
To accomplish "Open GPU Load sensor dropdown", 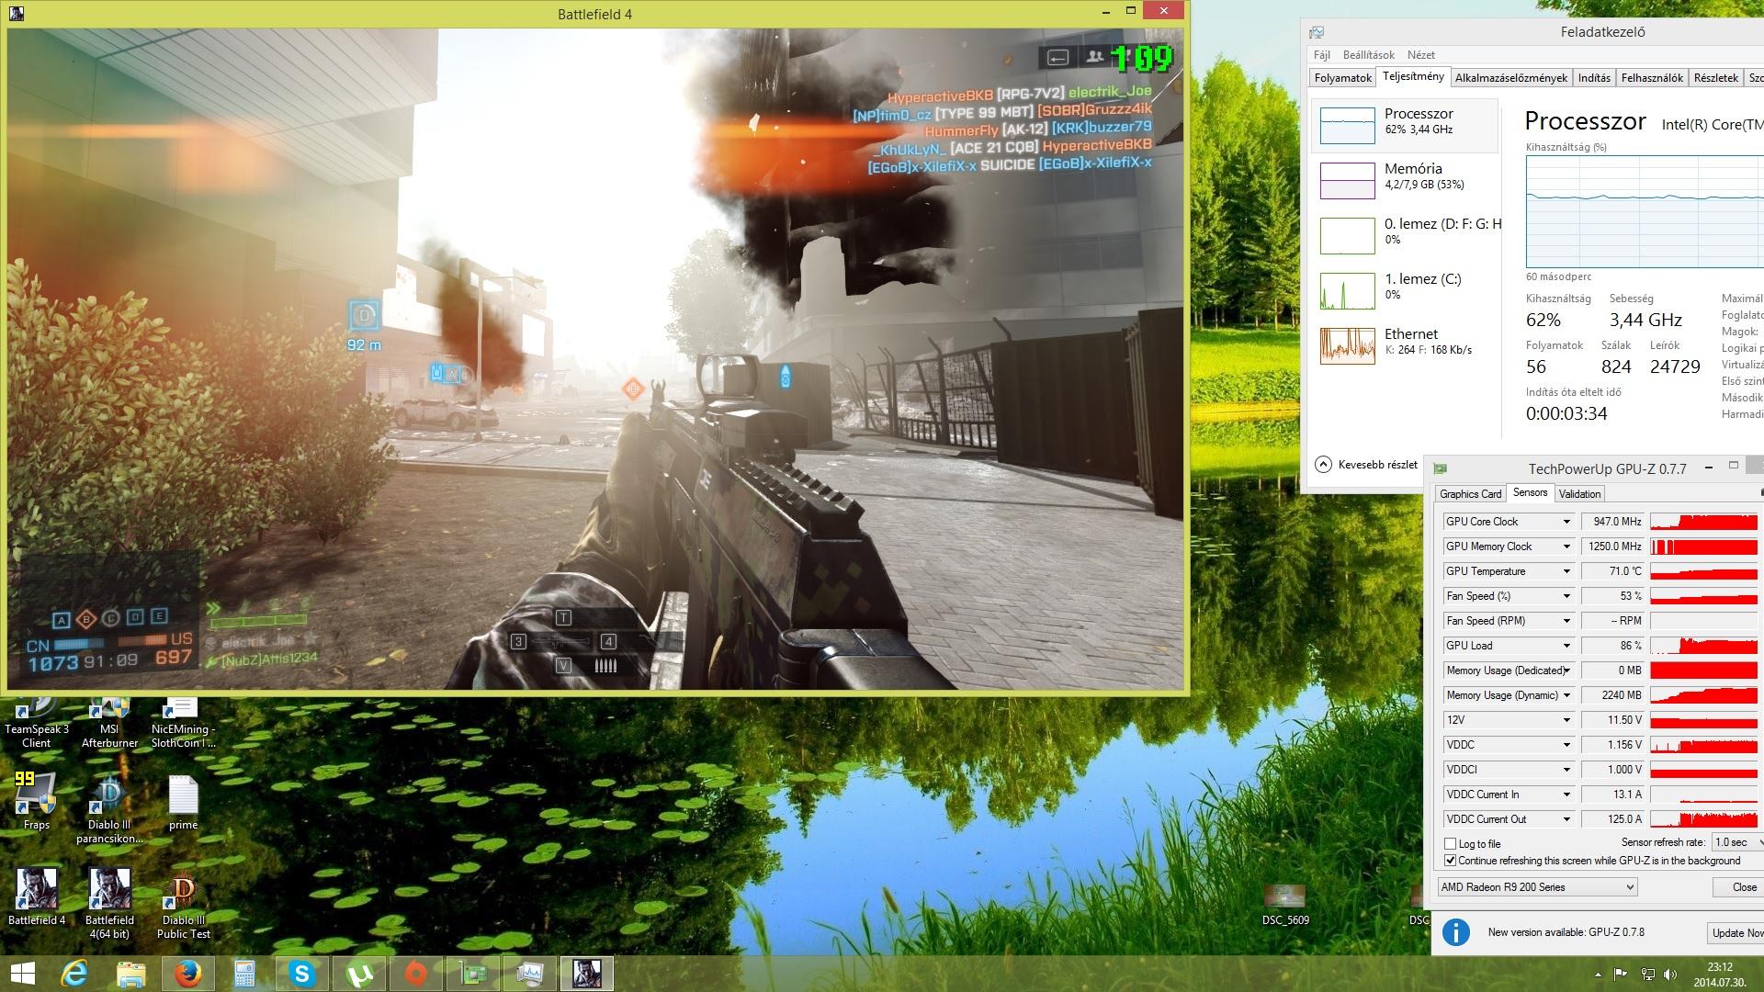I will point(1566,646).
